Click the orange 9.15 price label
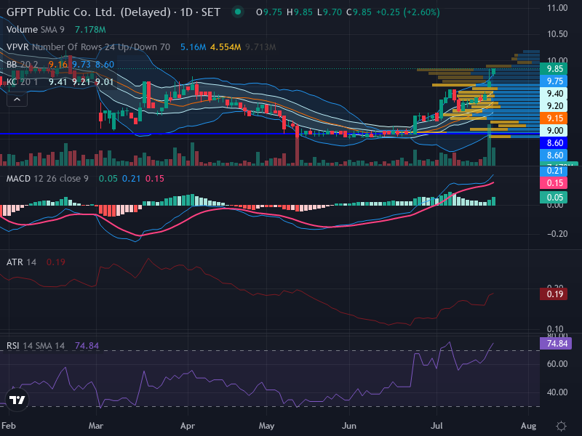This screenshot has height=436, width=582. [x=554, y=118]
